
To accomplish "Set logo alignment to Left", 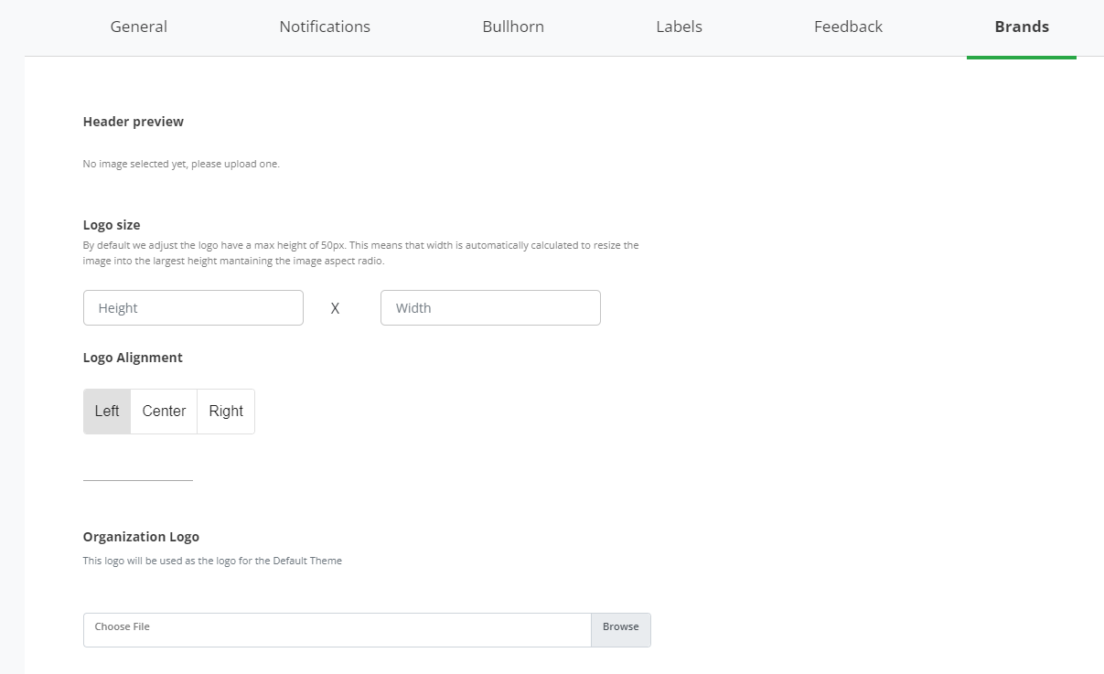I will (107, 412).
